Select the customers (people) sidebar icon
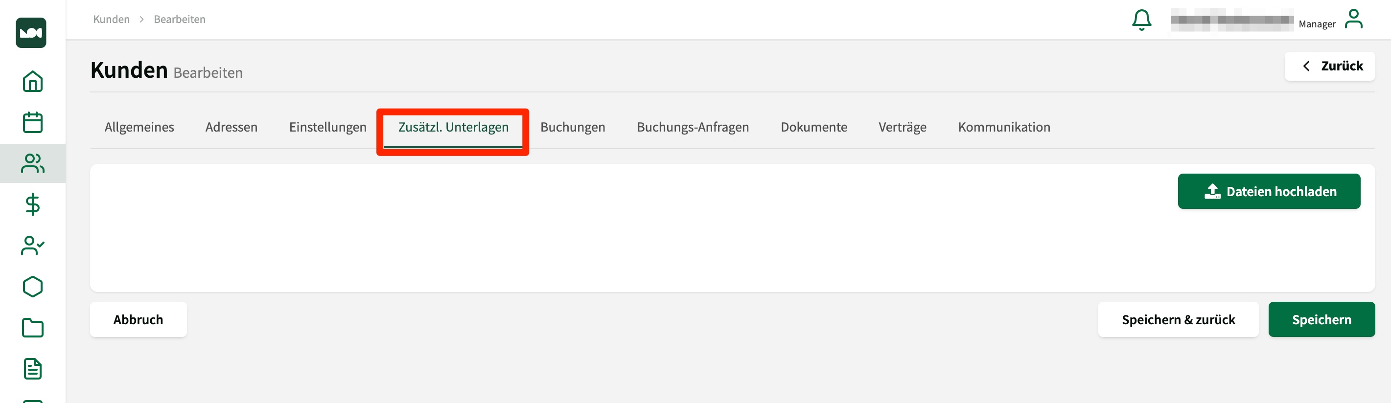The image size is (1391, 403). (32, 163)
